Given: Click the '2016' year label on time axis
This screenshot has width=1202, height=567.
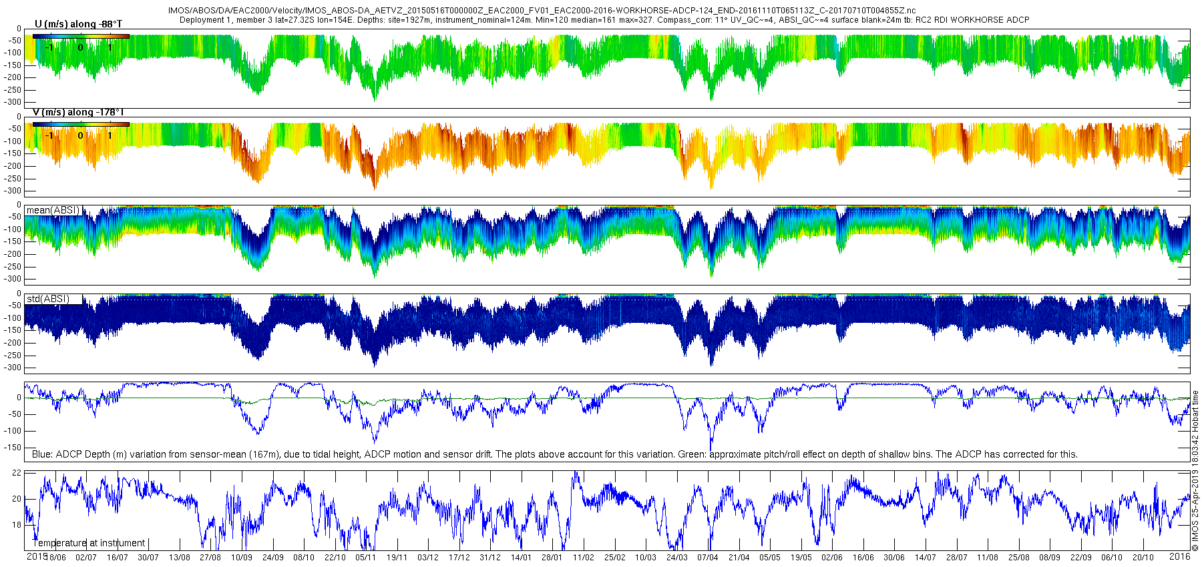Looking at the screenshot, I should tap(1180, 556).
